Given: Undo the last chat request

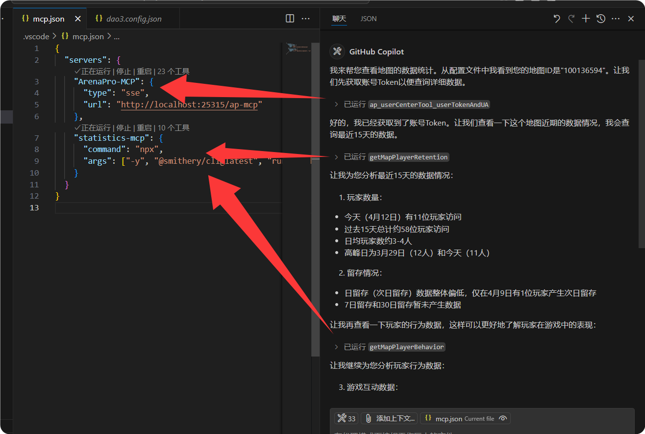Looking at the screenshot, I should [557, 19].
